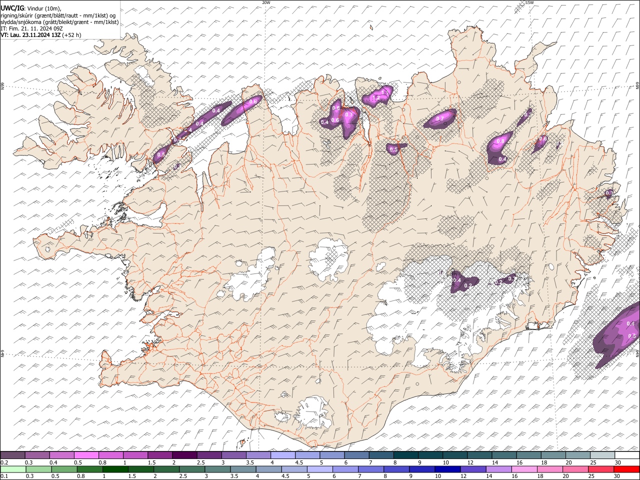Click the dark teal 8 swatch in upper legend

coord(406,455)
